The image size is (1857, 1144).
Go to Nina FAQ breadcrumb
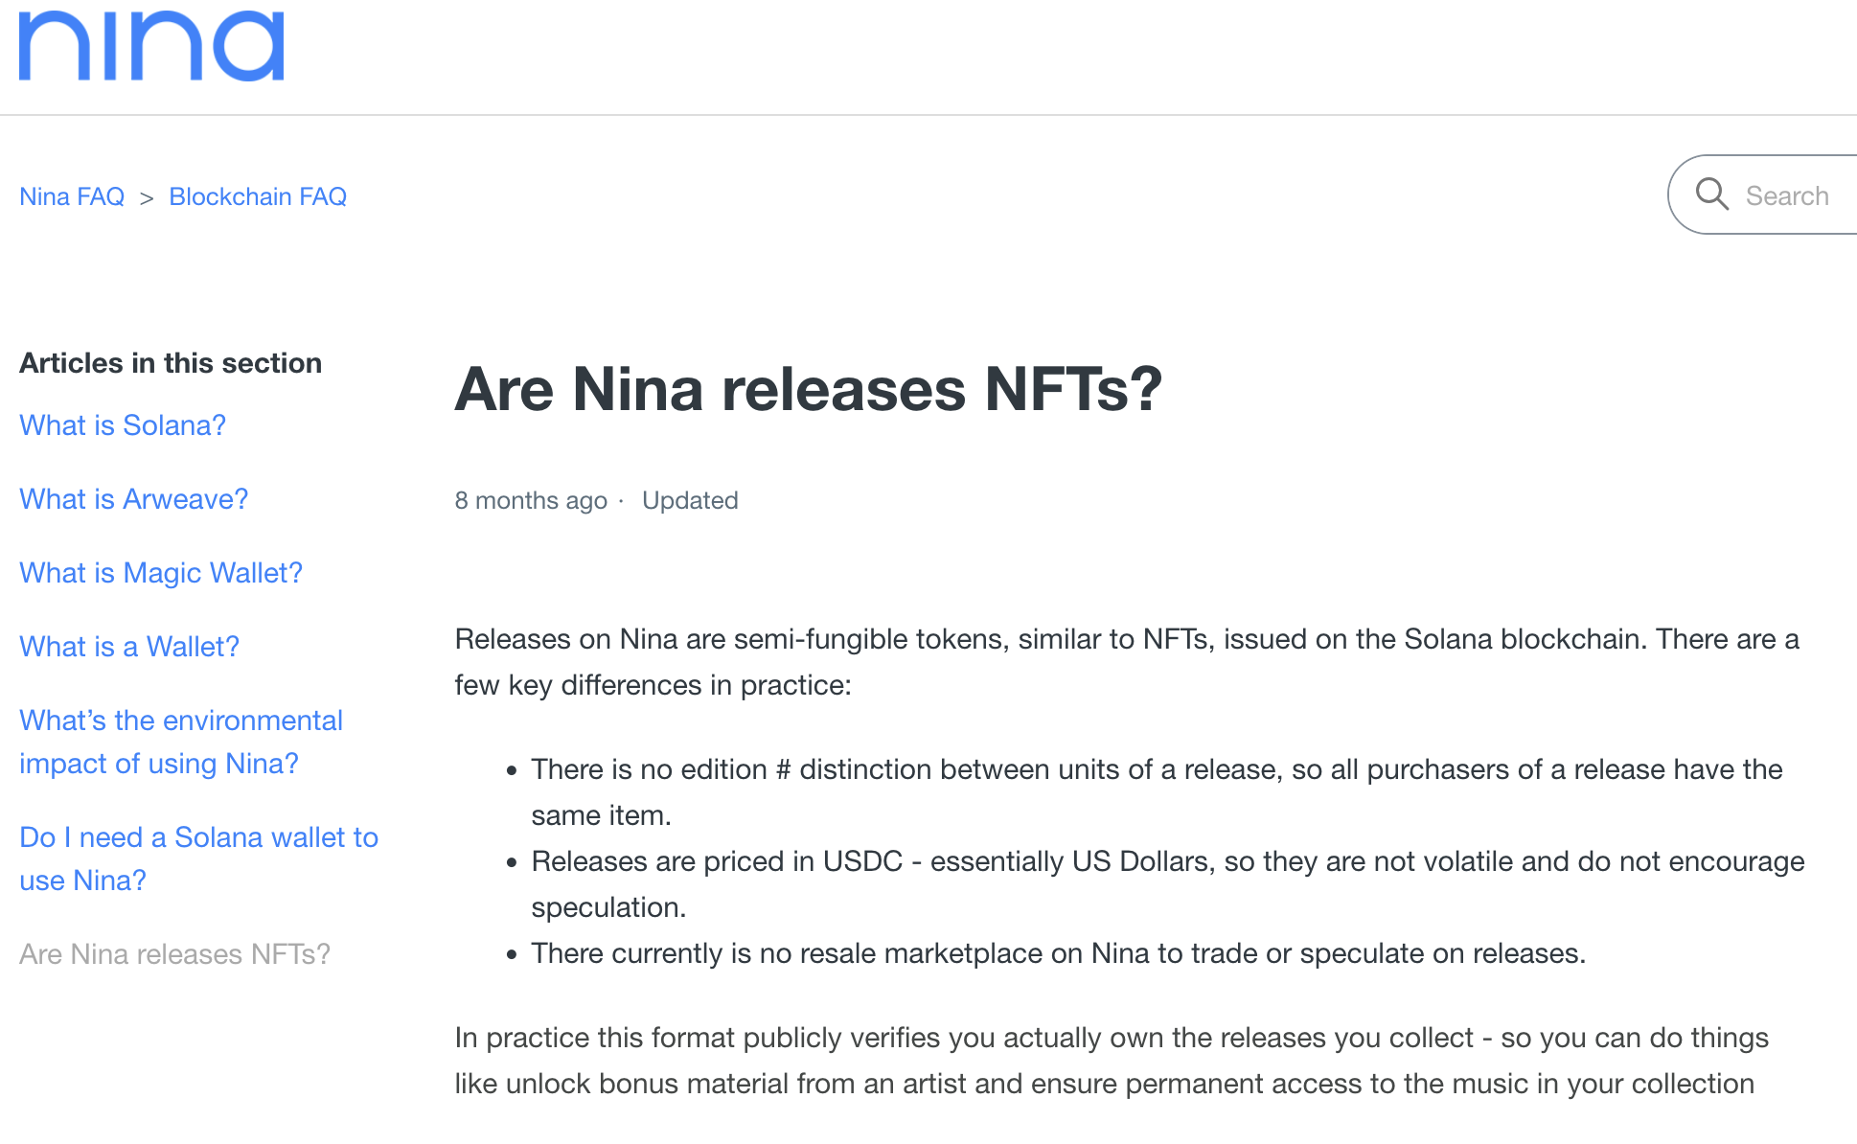[x=72, y=196]
